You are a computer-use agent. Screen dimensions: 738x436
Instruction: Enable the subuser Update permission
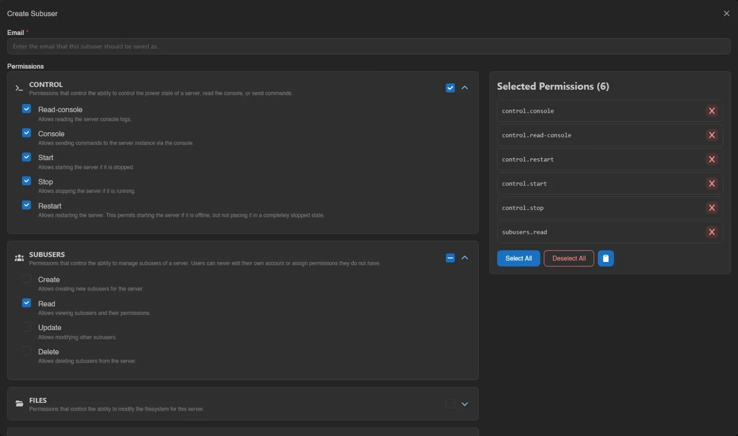pyautogui.click(x=27, y=327)
